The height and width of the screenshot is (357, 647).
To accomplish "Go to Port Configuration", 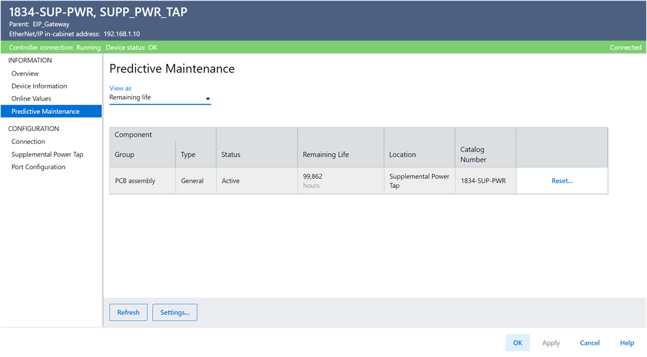I will point(38,167).
